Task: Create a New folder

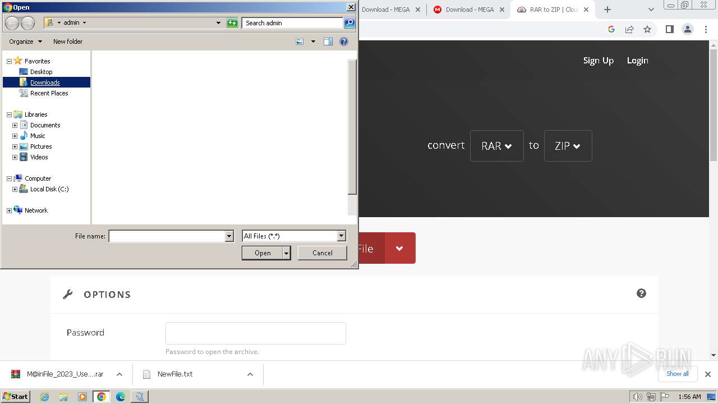Action: [x=68, y=42]
